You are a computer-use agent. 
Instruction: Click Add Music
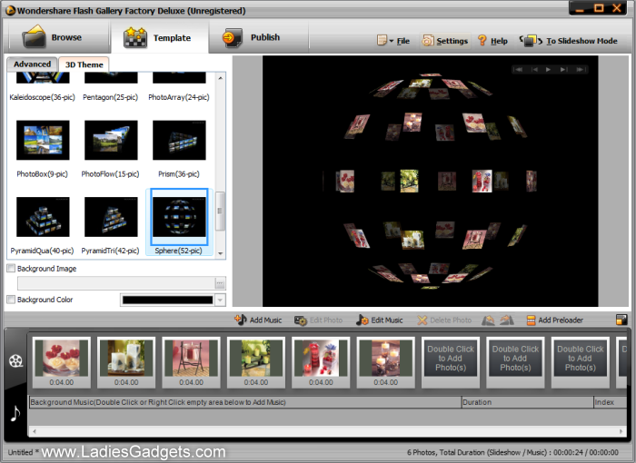click(258, 320)
